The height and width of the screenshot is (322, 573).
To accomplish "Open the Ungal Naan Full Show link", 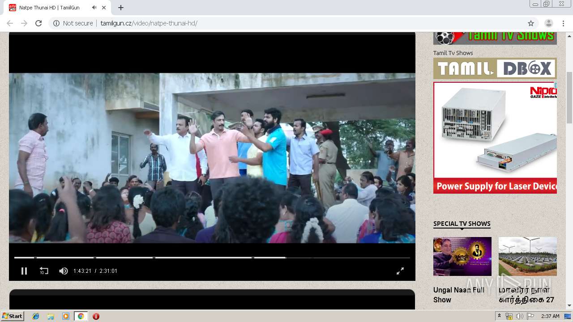I will 459,295.
